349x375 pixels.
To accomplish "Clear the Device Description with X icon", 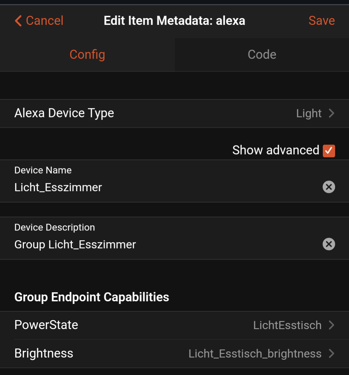I will tap(329, 244).
